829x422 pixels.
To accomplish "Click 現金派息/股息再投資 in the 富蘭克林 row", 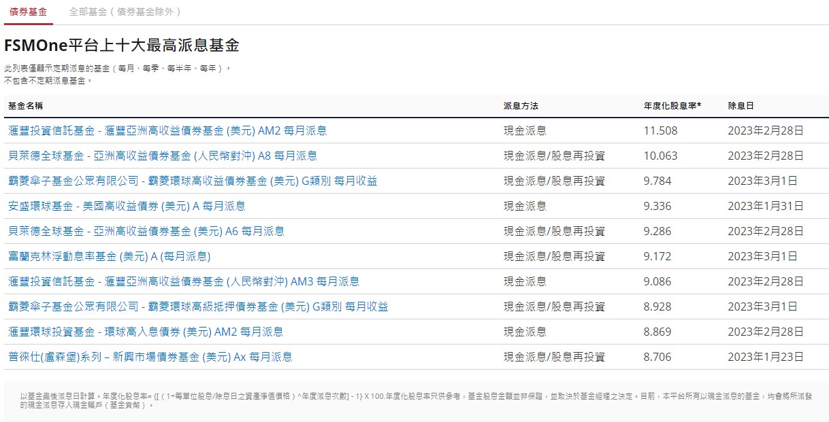I will pyautogui.click(x=554, y=256).
